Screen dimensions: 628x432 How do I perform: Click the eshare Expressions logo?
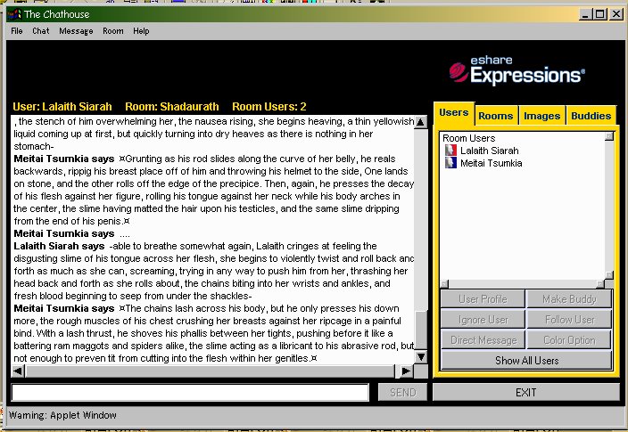[516, 70]
